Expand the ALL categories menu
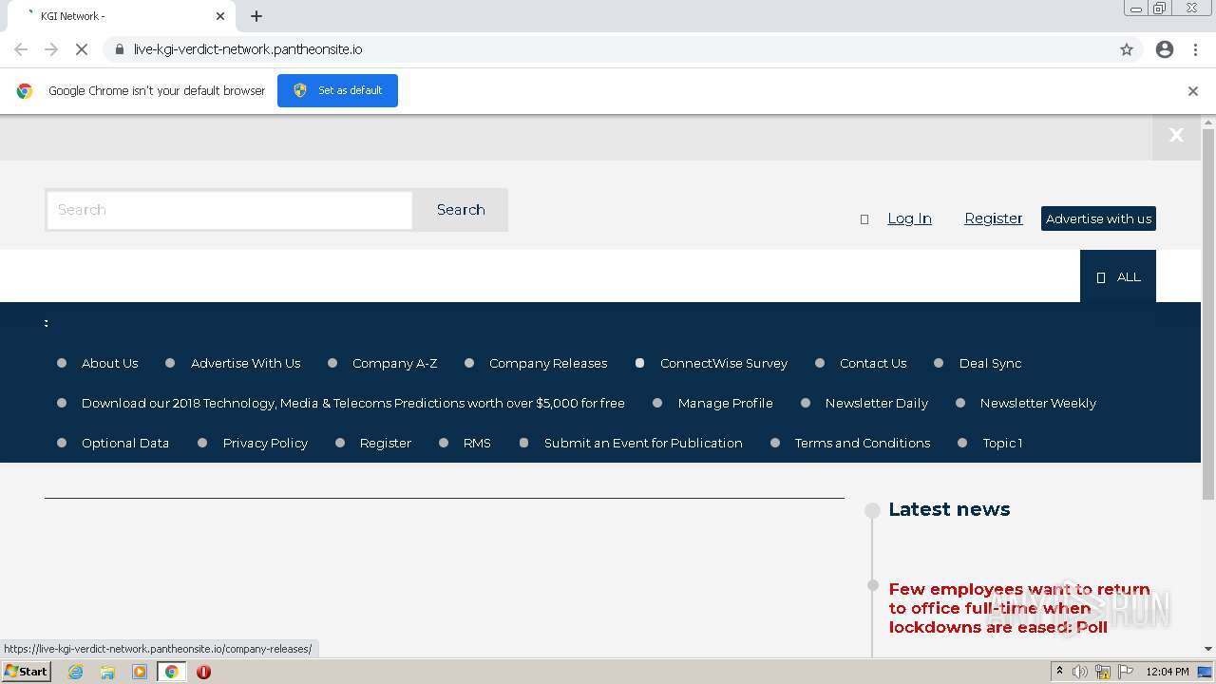Screen dimensions: 1216x684 tap(1118, 276)
